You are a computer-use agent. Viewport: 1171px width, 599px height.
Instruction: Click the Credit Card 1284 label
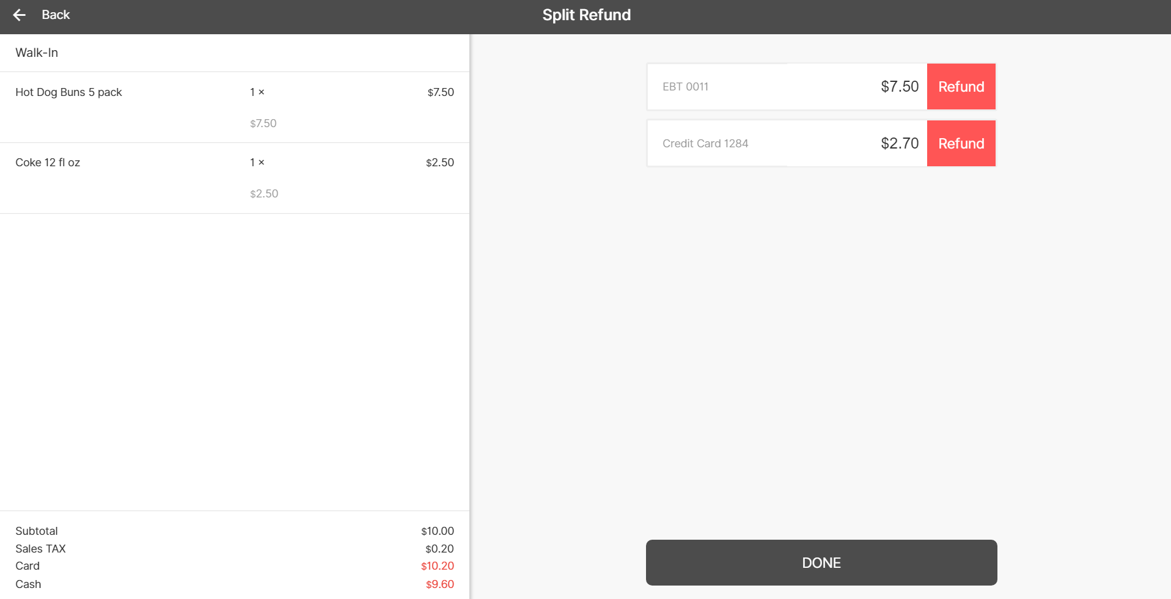coord(705,144)
